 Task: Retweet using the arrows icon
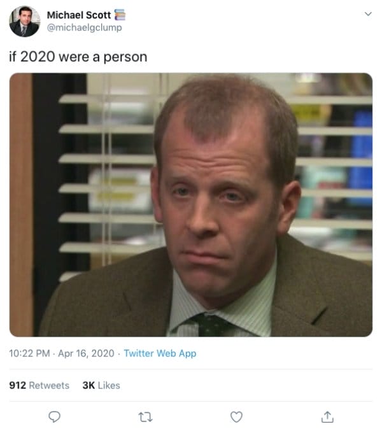click(145, 417)
